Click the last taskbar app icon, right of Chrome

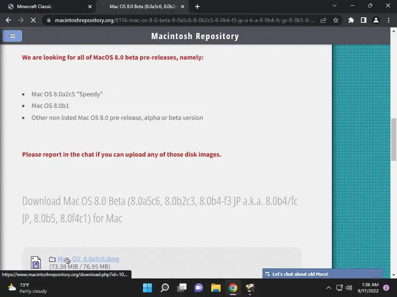point(250,288)
